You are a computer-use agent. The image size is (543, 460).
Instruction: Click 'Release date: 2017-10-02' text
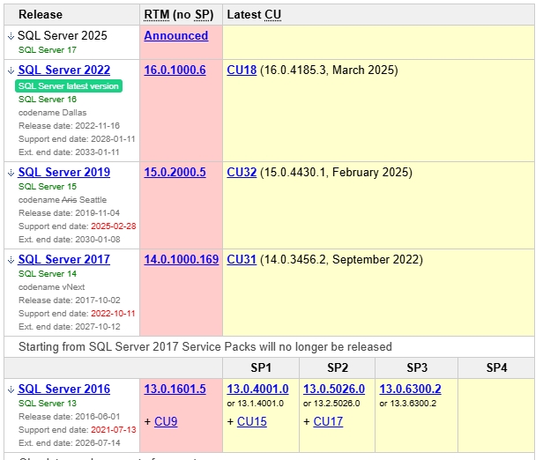tap(70, 300)
